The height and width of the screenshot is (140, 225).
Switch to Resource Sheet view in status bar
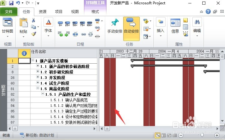coord(175,135)
